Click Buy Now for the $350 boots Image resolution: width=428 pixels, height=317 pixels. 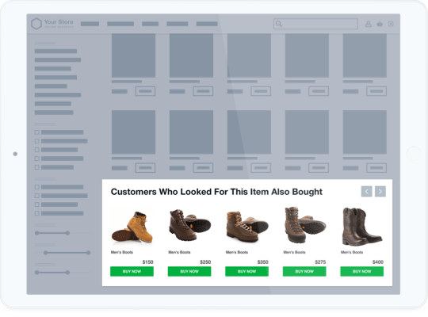coord(246,271)
